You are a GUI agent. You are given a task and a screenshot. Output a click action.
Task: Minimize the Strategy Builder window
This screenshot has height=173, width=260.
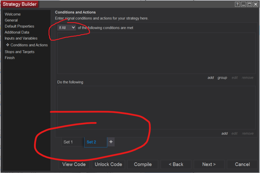click(244, 4)
